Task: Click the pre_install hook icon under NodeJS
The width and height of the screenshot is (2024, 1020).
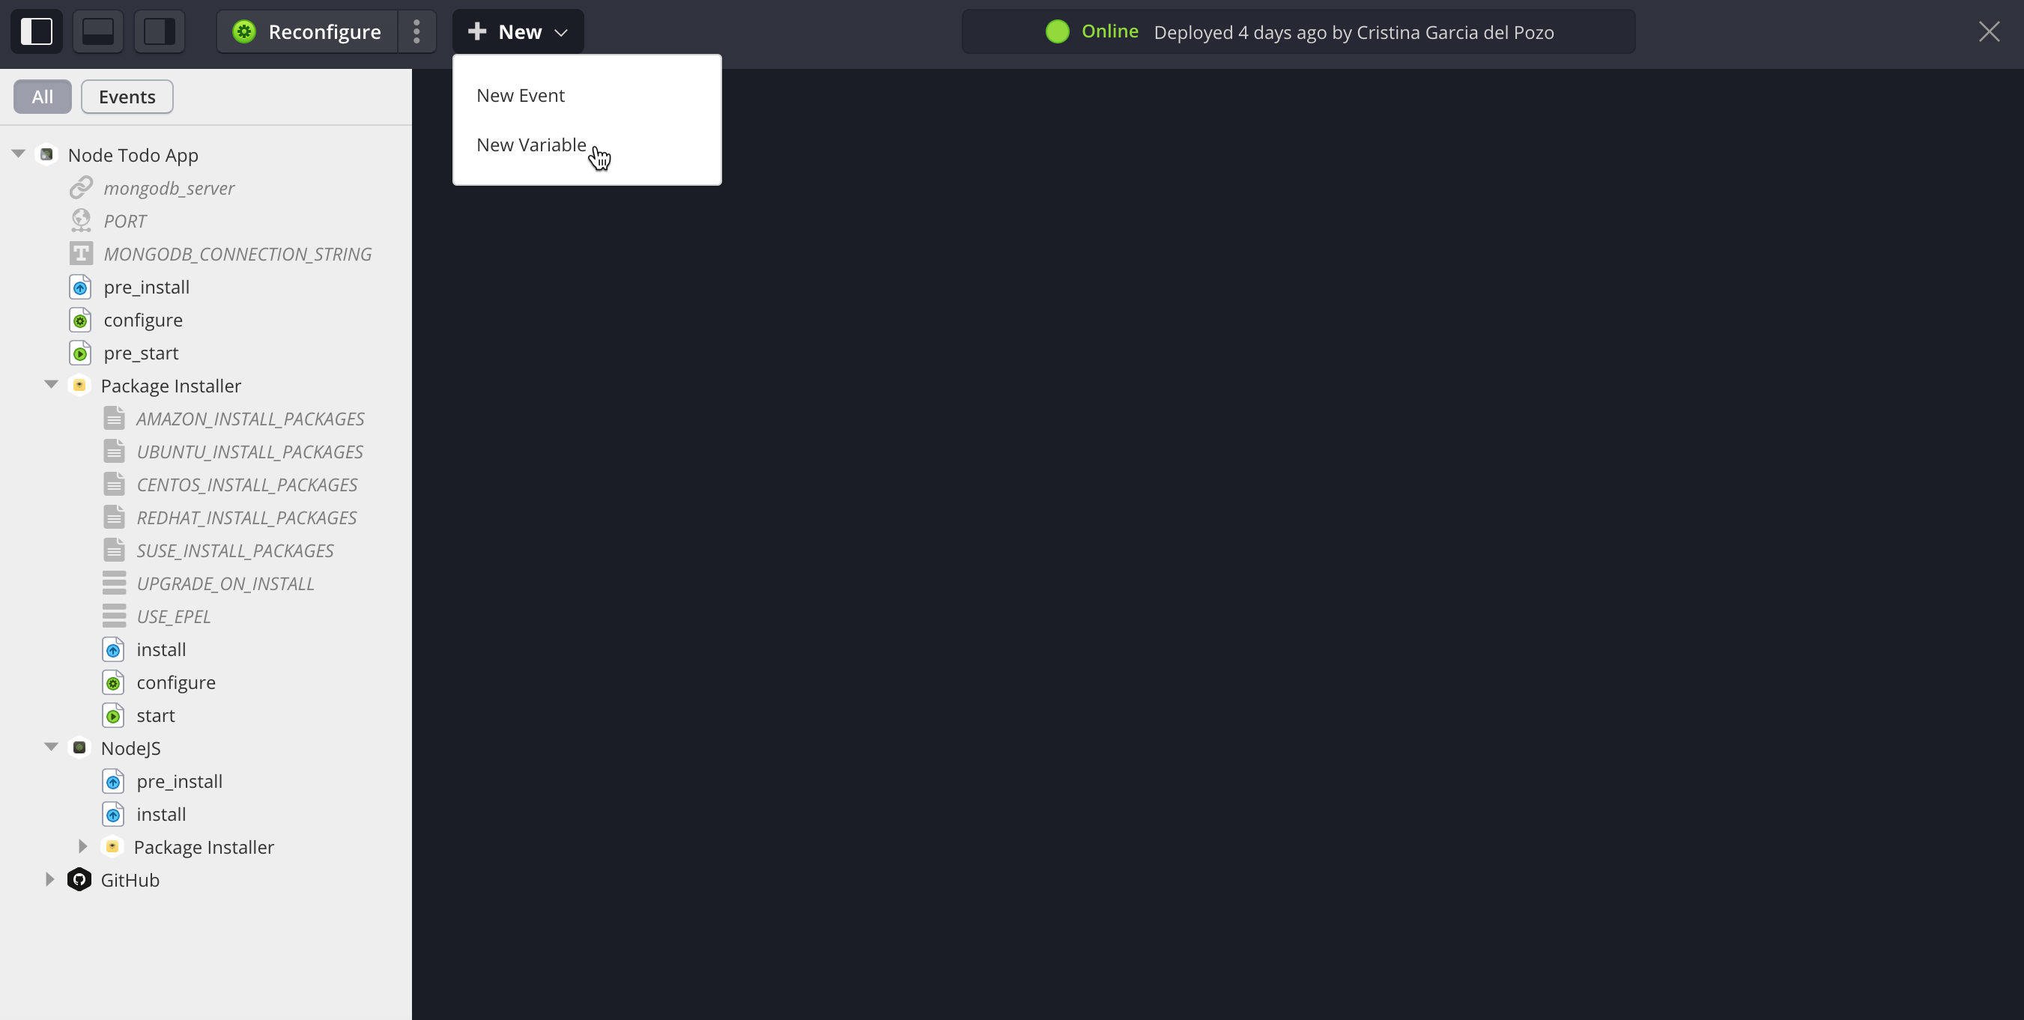Action: pyautogui.click(x=115, y=780)
